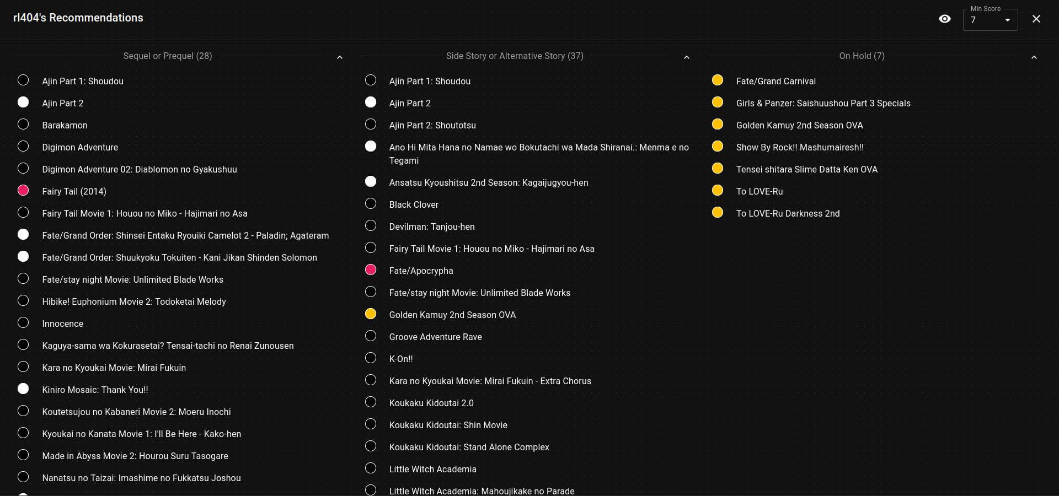The image size is (1059, 496).
Task: Select Koutetsujou no Kabaneri Movie 2: Moeru Inochi
Action: tap(136, 412)
